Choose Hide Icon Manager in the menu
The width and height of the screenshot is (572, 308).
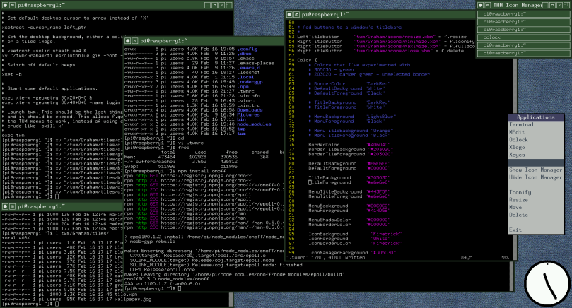click(x=536, y=177)
